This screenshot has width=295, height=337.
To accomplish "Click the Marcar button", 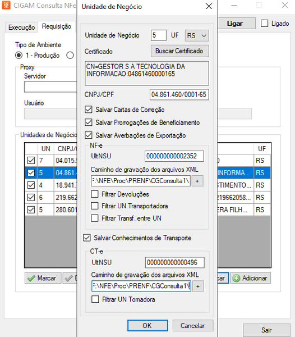I will [43, 278].
